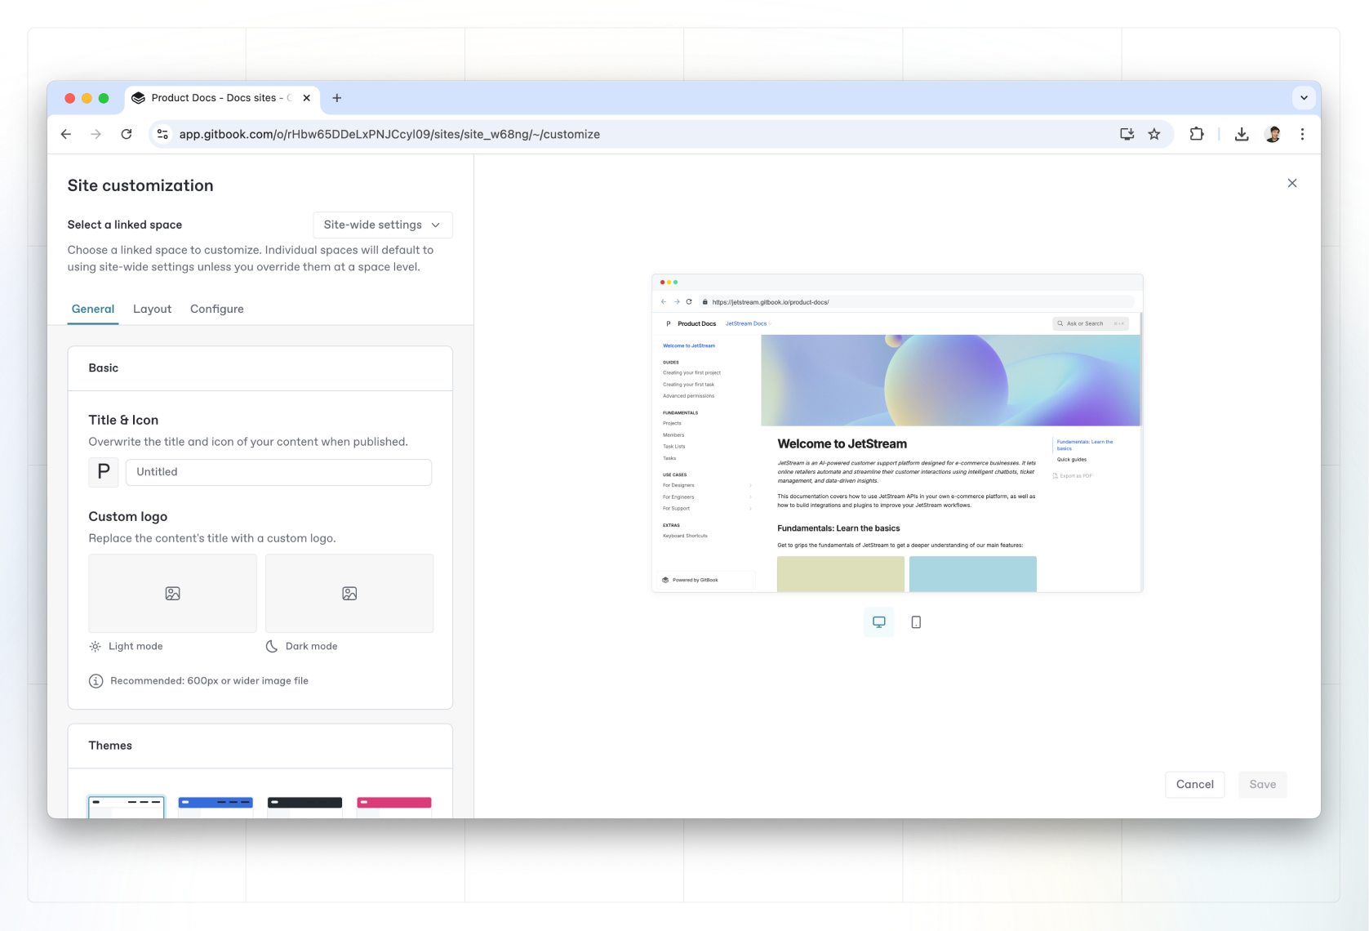Expand the tab search chevron

click(x=1304, y=98)
